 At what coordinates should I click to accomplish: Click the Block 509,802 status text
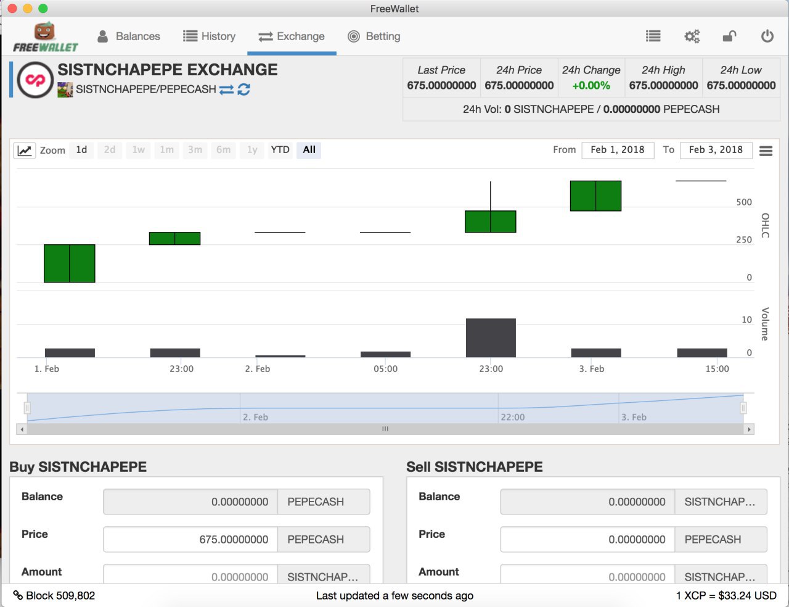click(x=60, y=595)
